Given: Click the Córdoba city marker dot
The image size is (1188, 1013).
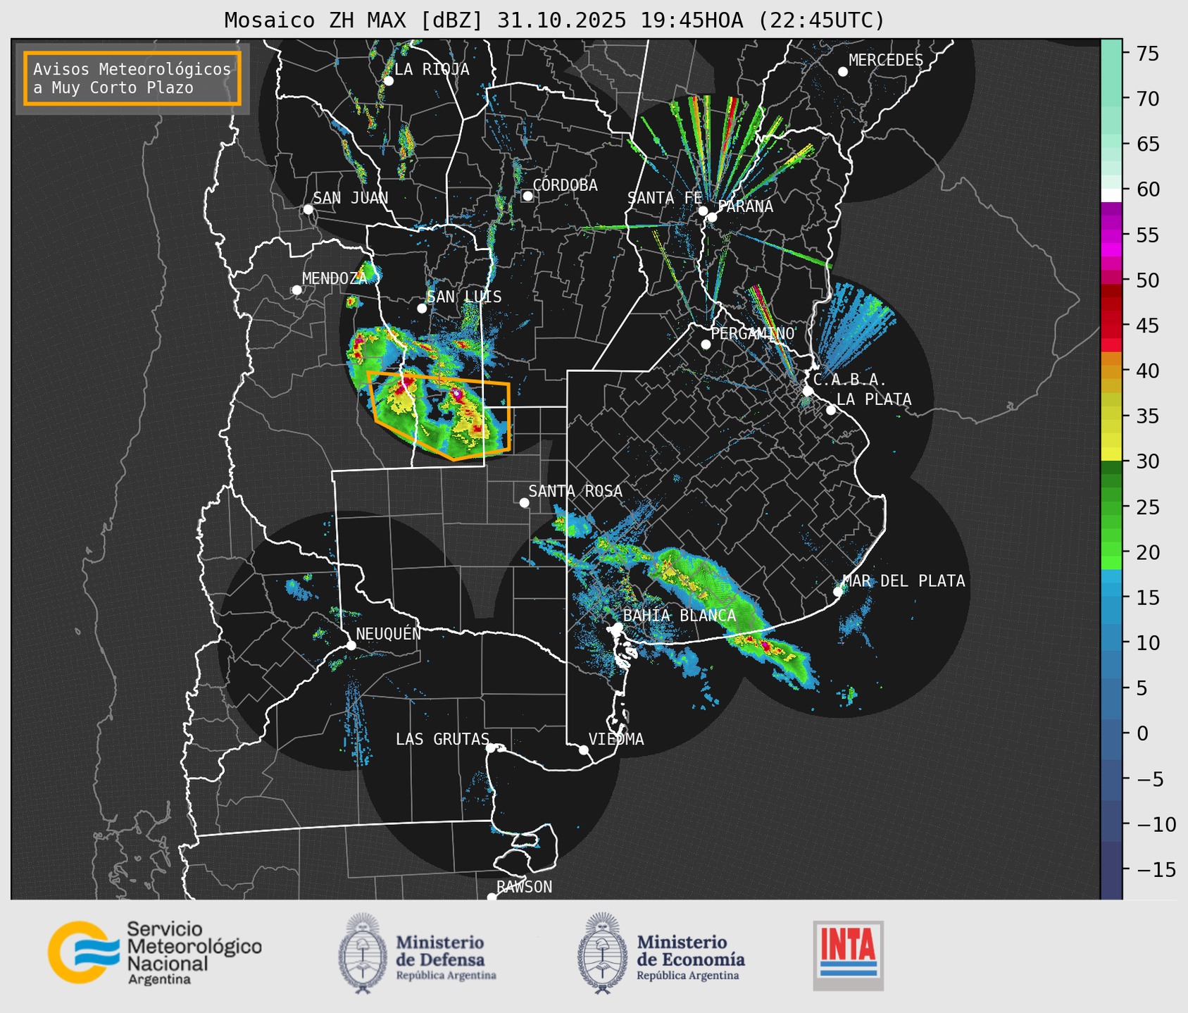Looking at the screenshot, I should 527,196.
